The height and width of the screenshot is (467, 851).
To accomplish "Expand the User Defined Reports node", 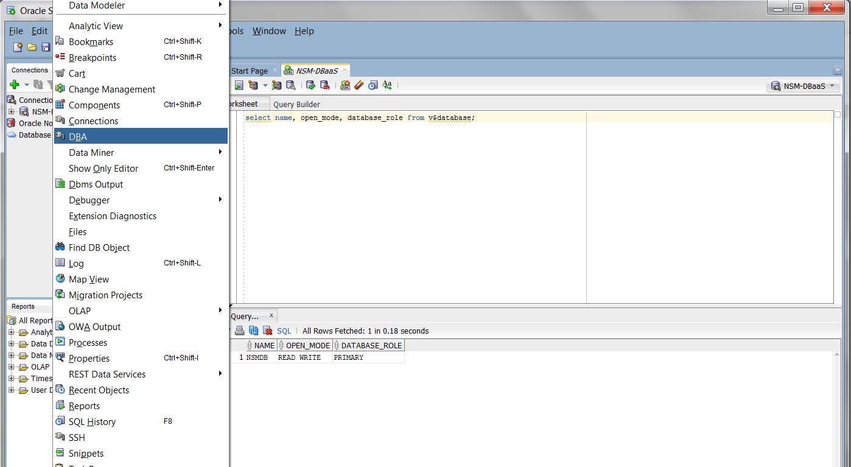I will click(11, 390).
